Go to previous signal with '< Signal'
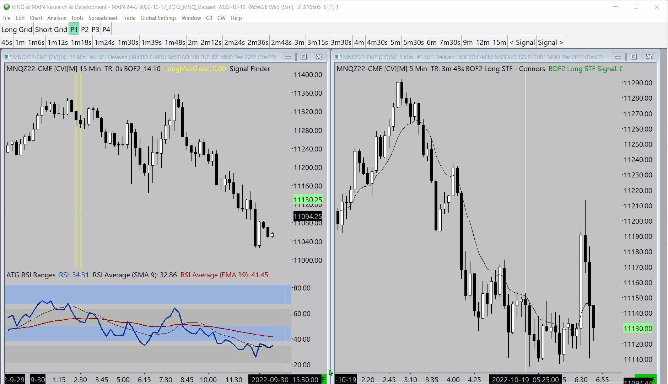The image size is (668, 384). click(x=522, y=42)
